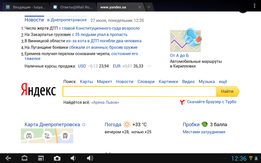Tap the screenshot camera icon
This screenshot has height=163, width=261.
click(57, 158)
